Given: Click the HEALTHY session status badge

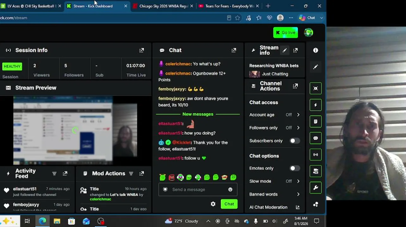Looking at the screenshot, I should pyautogui.click(x=12, y=66).
